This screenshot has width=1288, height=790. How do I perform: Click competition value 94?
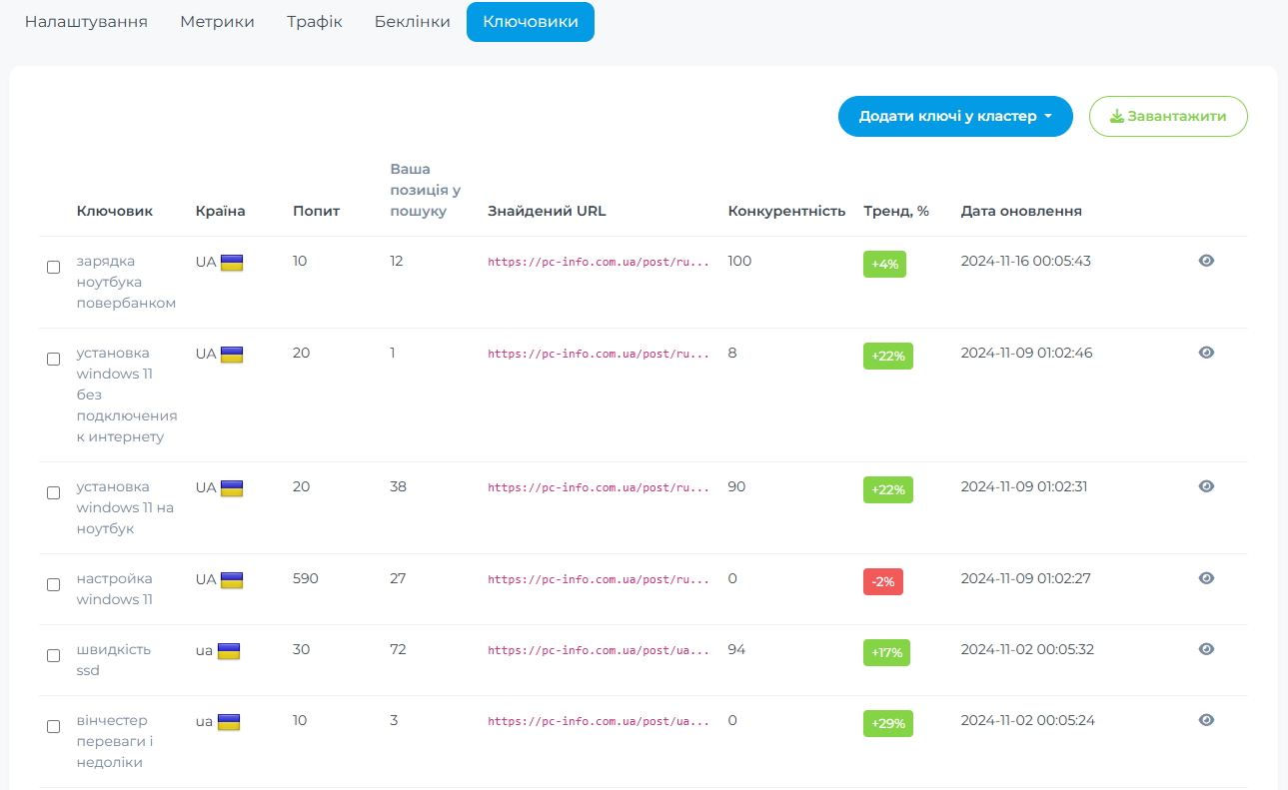[x=736, y=649]
